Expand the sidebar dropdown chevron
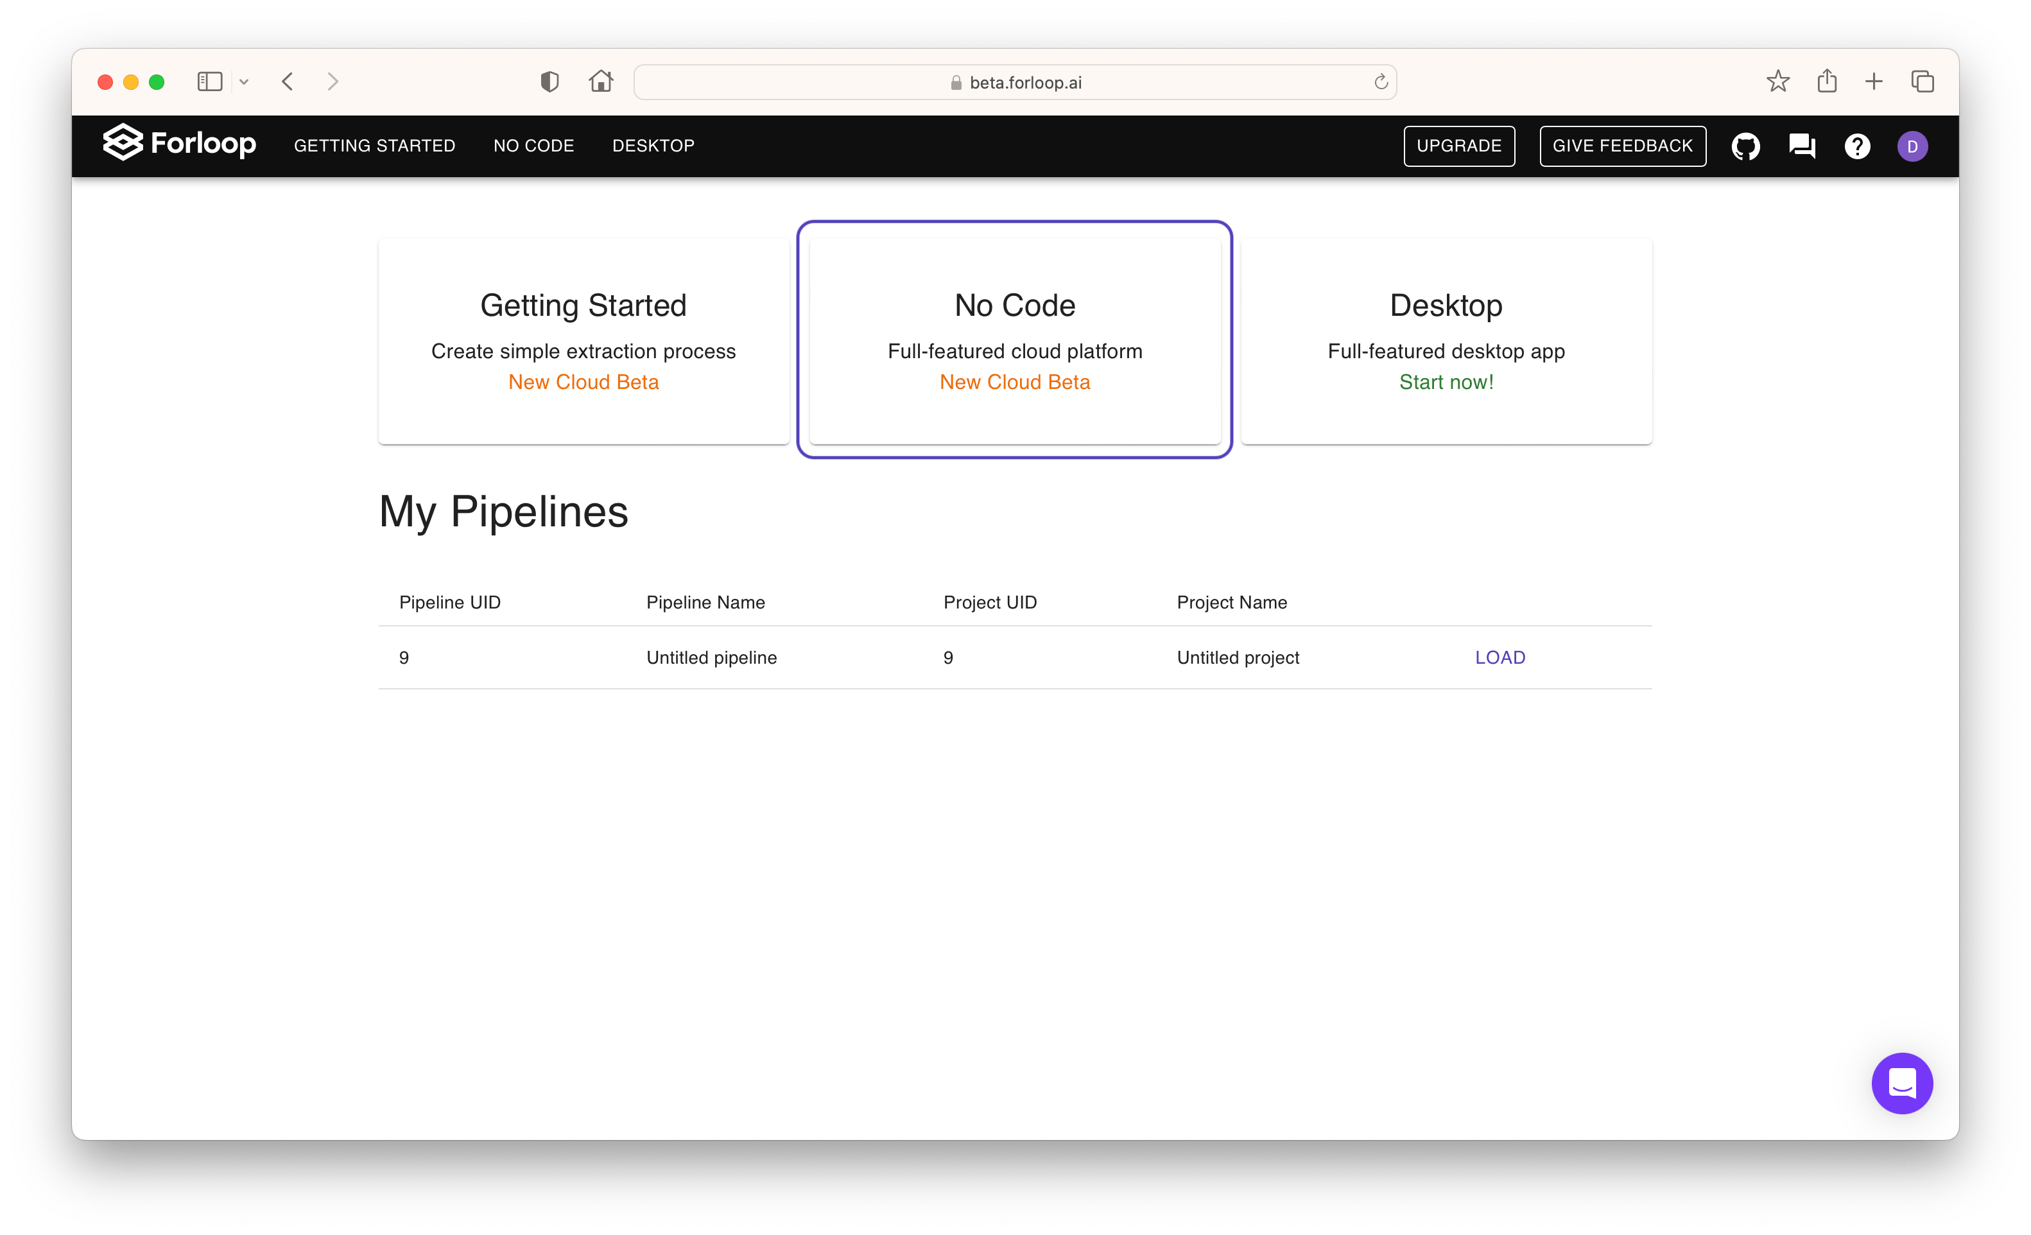 pyautogui.click(x=244, y=82)
